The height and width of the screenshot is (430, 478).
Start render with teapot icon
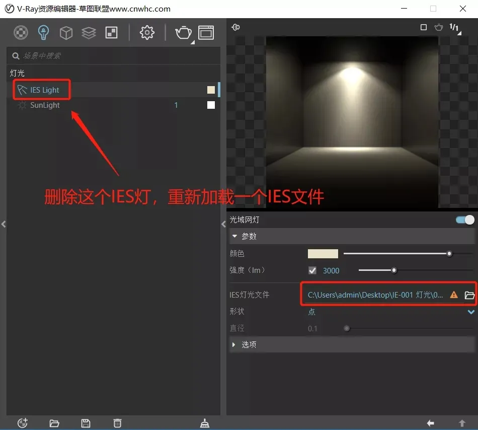click(183, 33)
